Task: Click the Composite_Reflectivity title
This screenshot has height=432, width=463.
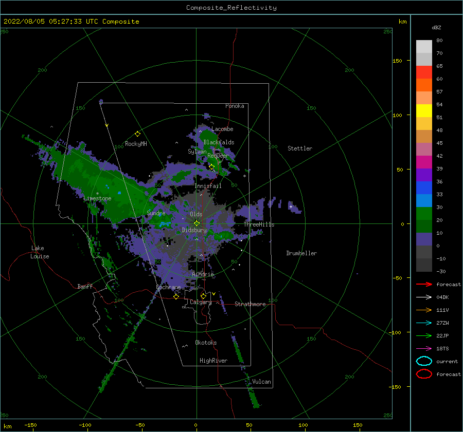Action: point(232,8)
